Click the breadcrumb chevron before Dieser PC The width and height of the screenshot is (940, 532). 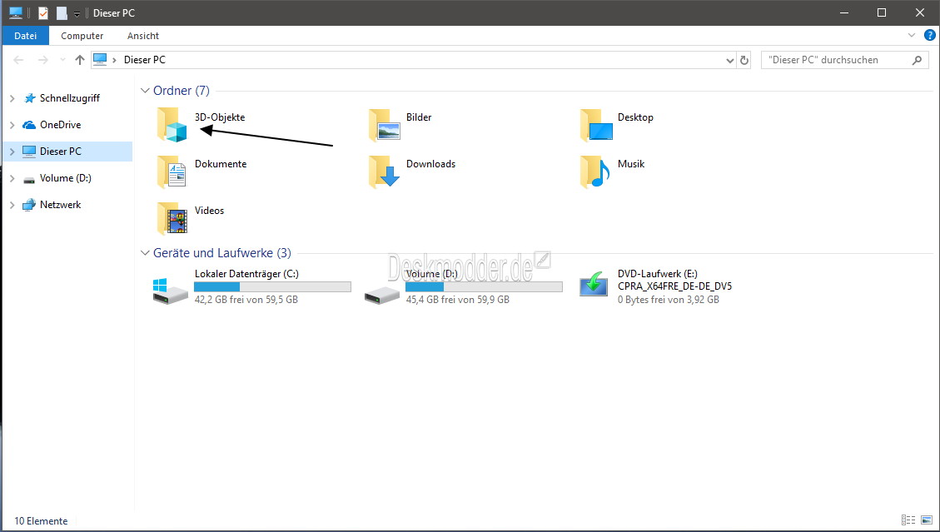pos(114,60)
